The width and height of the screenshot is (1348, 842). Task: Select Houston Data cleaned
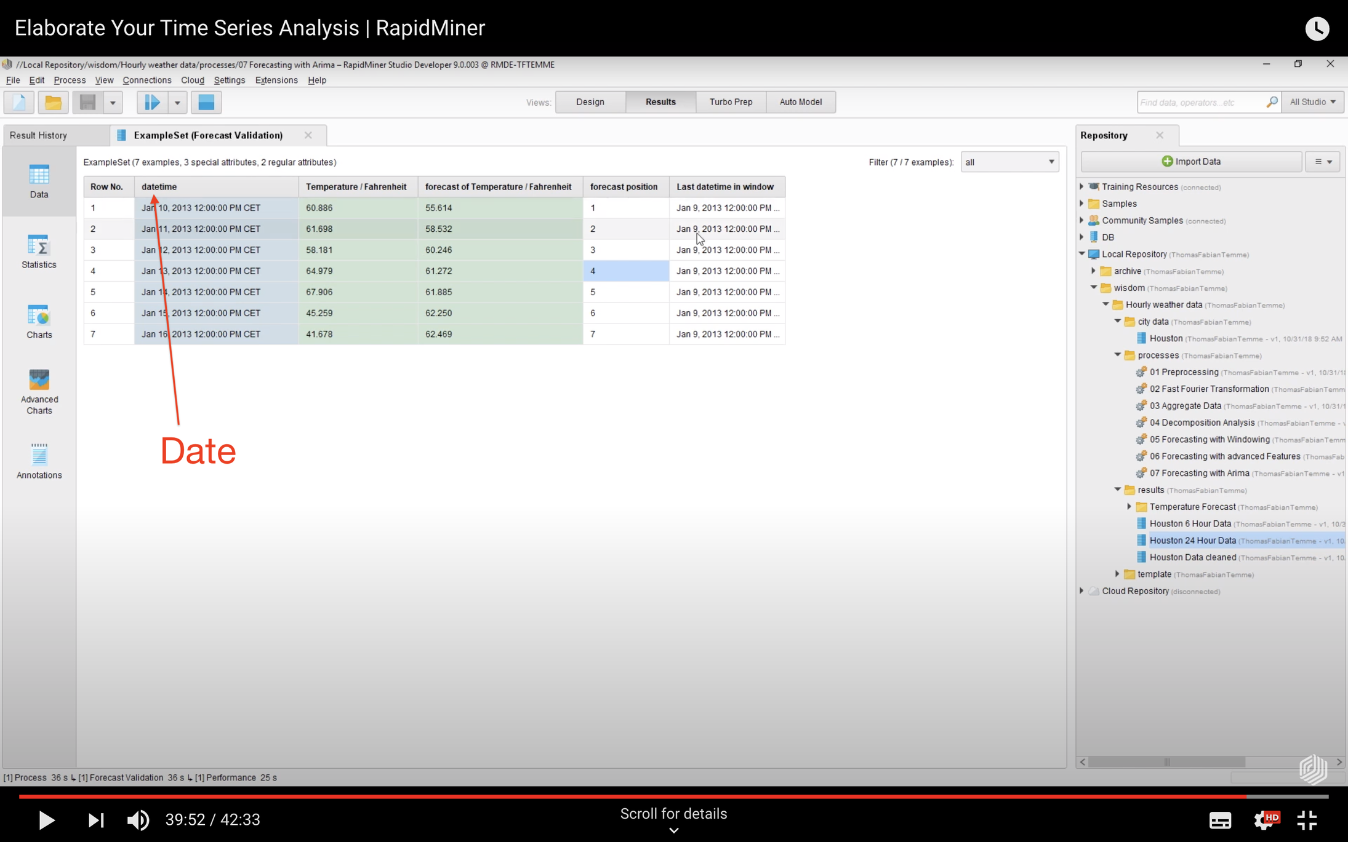[1192, 557]
